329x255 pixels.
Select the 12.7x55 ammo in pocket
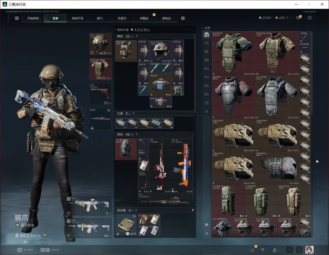pos(121,123)
